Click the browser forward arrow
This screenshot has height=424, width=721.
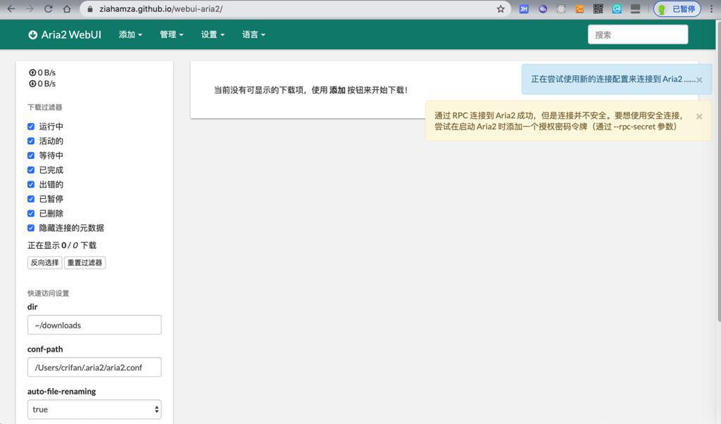click(30, 8)
